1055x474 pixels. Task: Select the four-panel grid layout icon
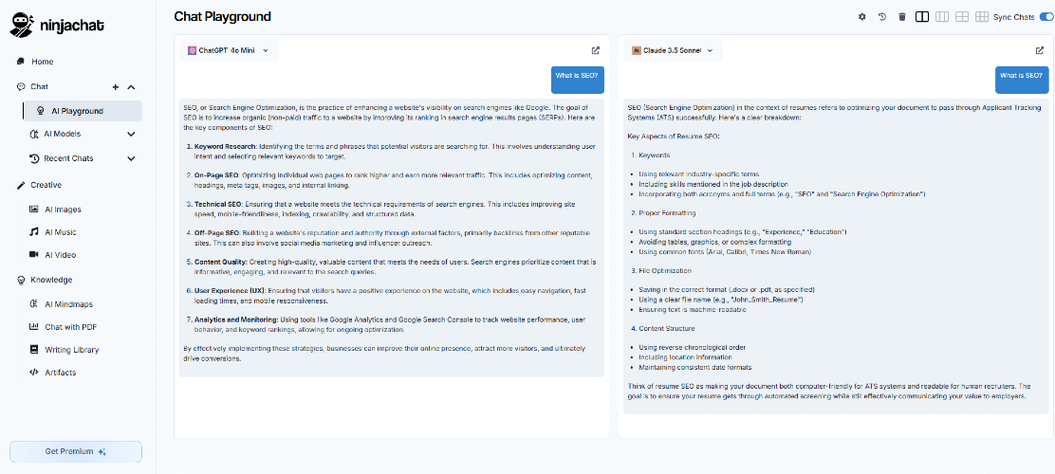click(962, 17)
